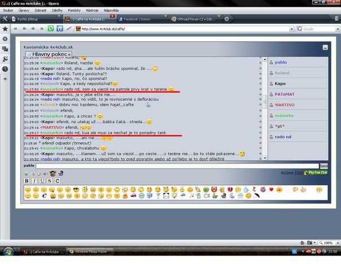Click the Underline formatting button in chat
This screenshot has height=264, width=341.
(x=42, y=181)
